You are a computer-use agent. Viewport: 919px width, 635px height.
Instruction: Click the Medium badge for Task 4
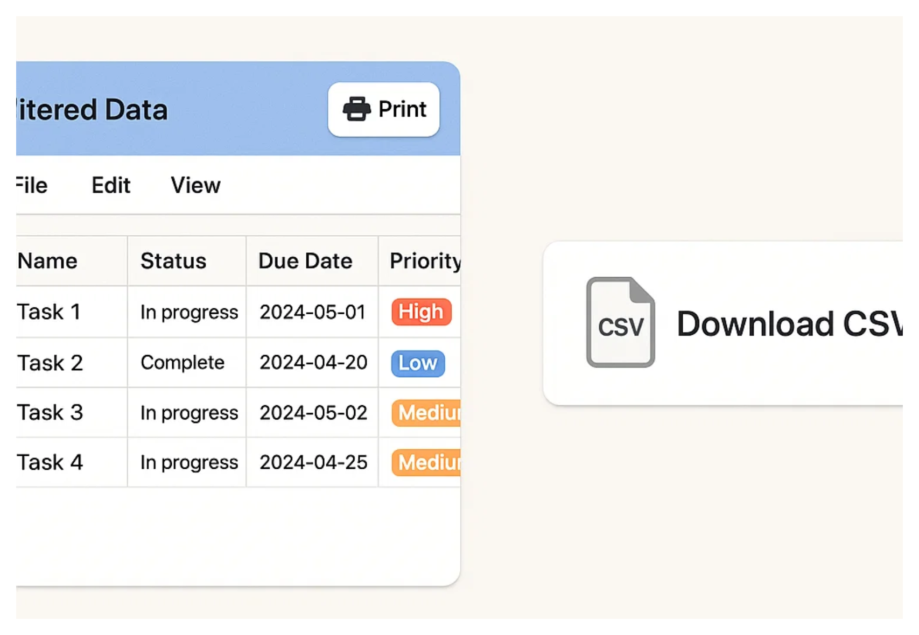[x=428, y=463]
